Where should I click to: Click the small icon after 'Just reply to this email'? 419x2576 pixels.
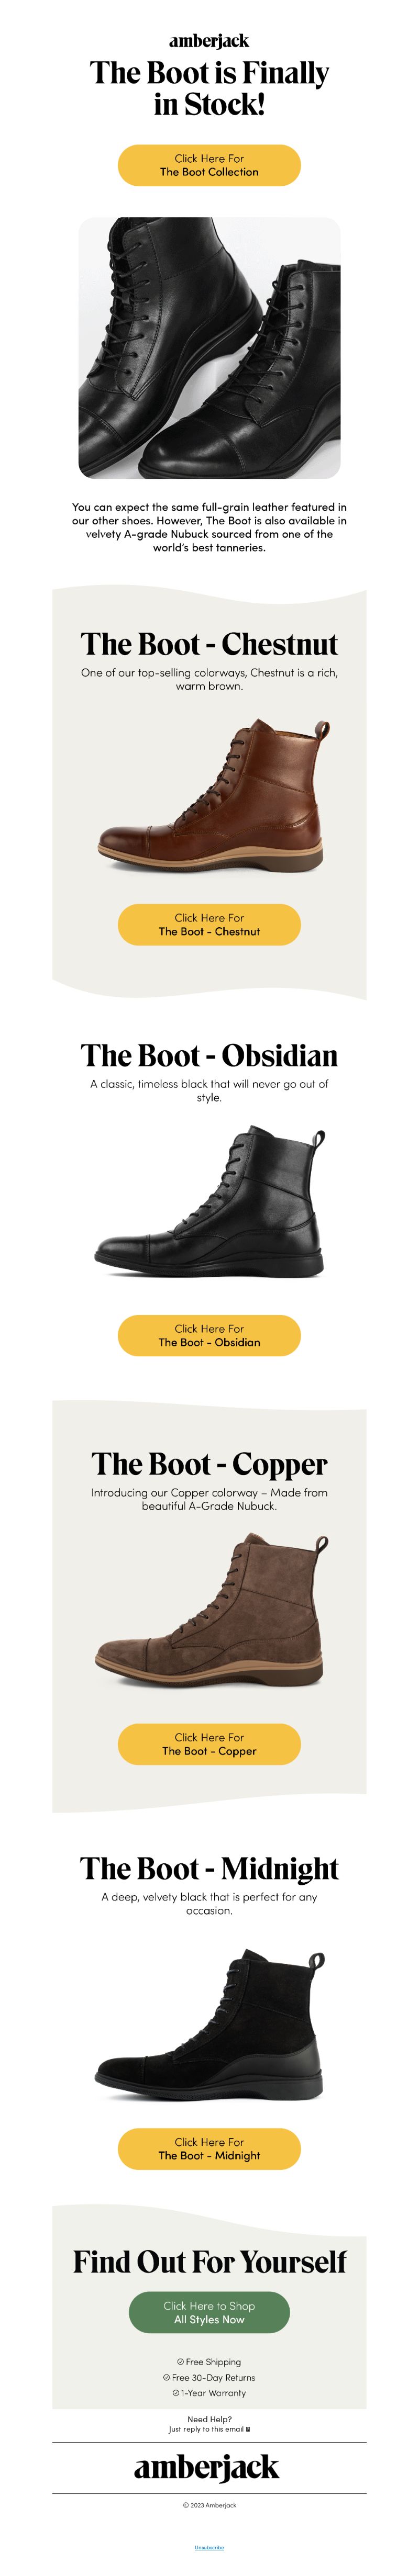click(x=248, y=2429)
